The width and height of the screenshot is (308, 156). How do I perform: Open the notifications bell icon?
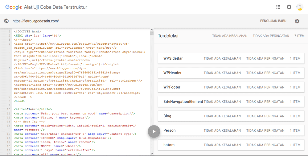[289, 7]
